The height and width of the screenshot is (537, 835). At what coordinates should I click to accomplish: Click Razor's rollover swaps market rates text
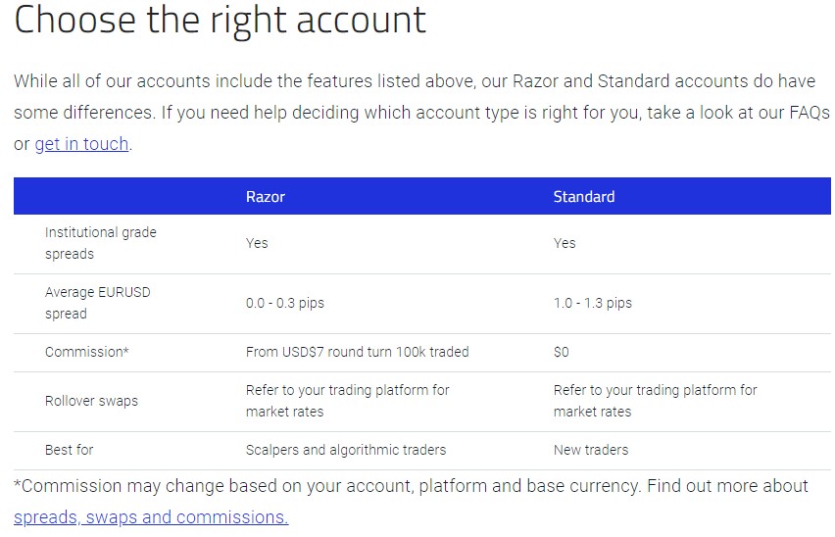pos(347,401)
